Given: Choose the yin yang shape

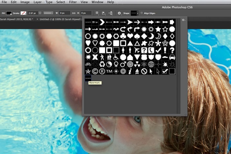Looking at the screenshot, I should click(x=109, y=64).
